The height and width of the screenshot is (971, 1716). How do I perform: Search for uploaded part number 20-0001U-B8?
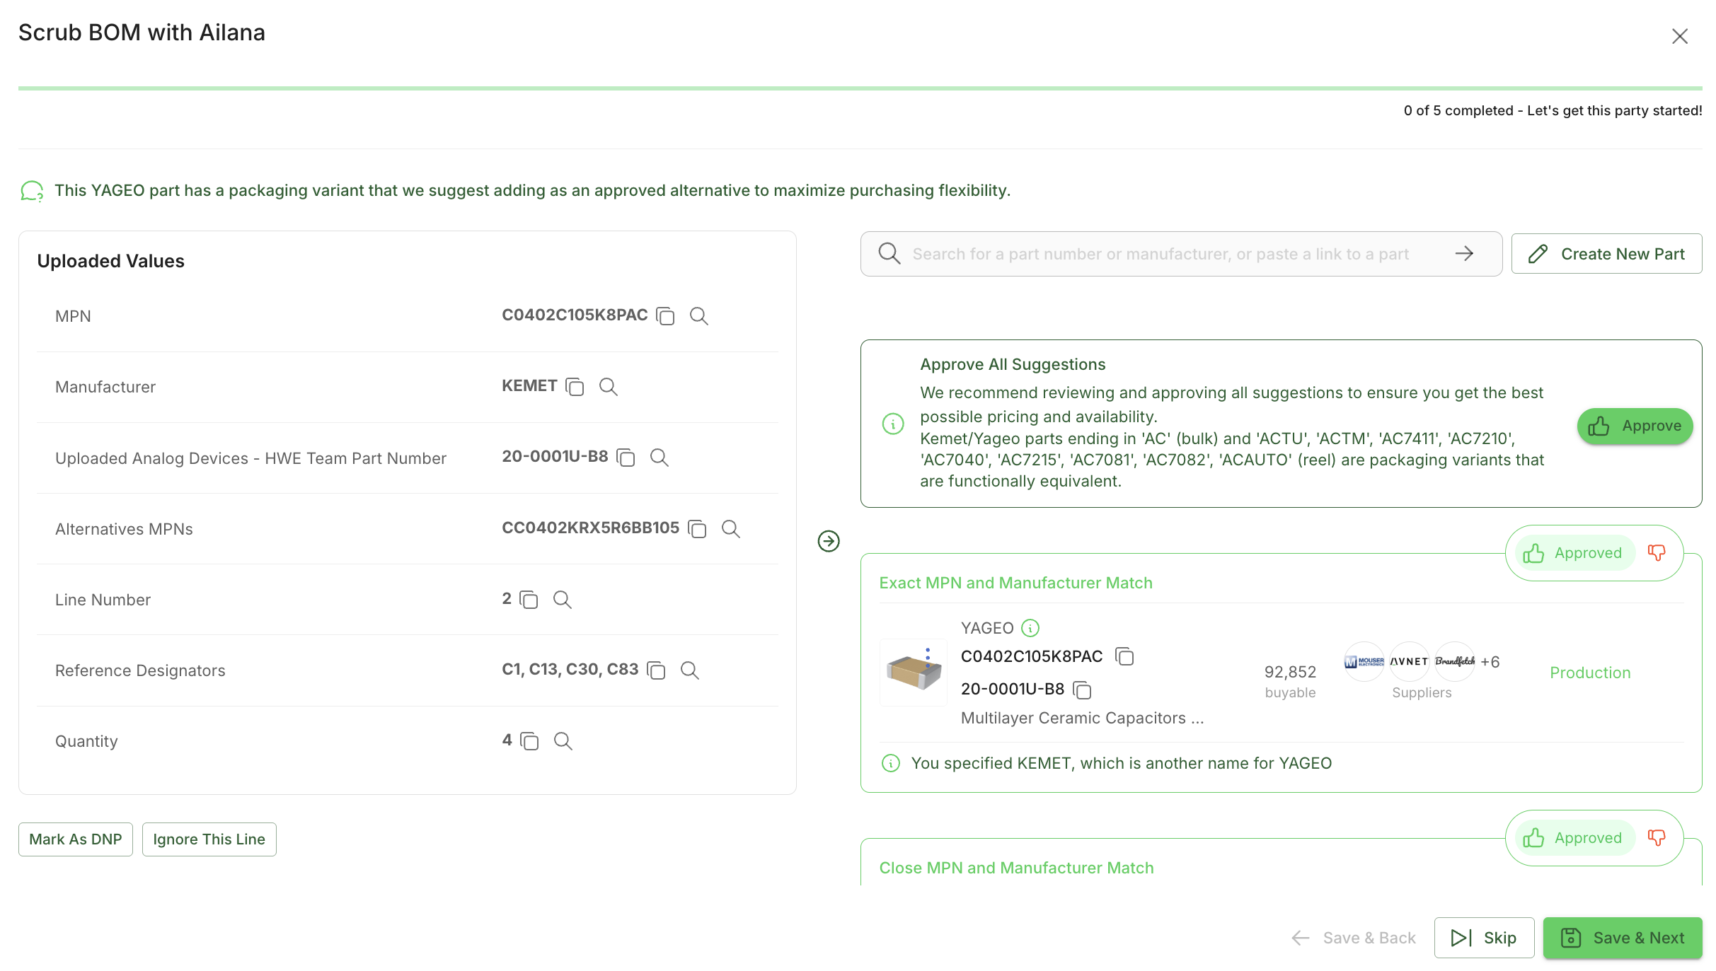point(660,458)
